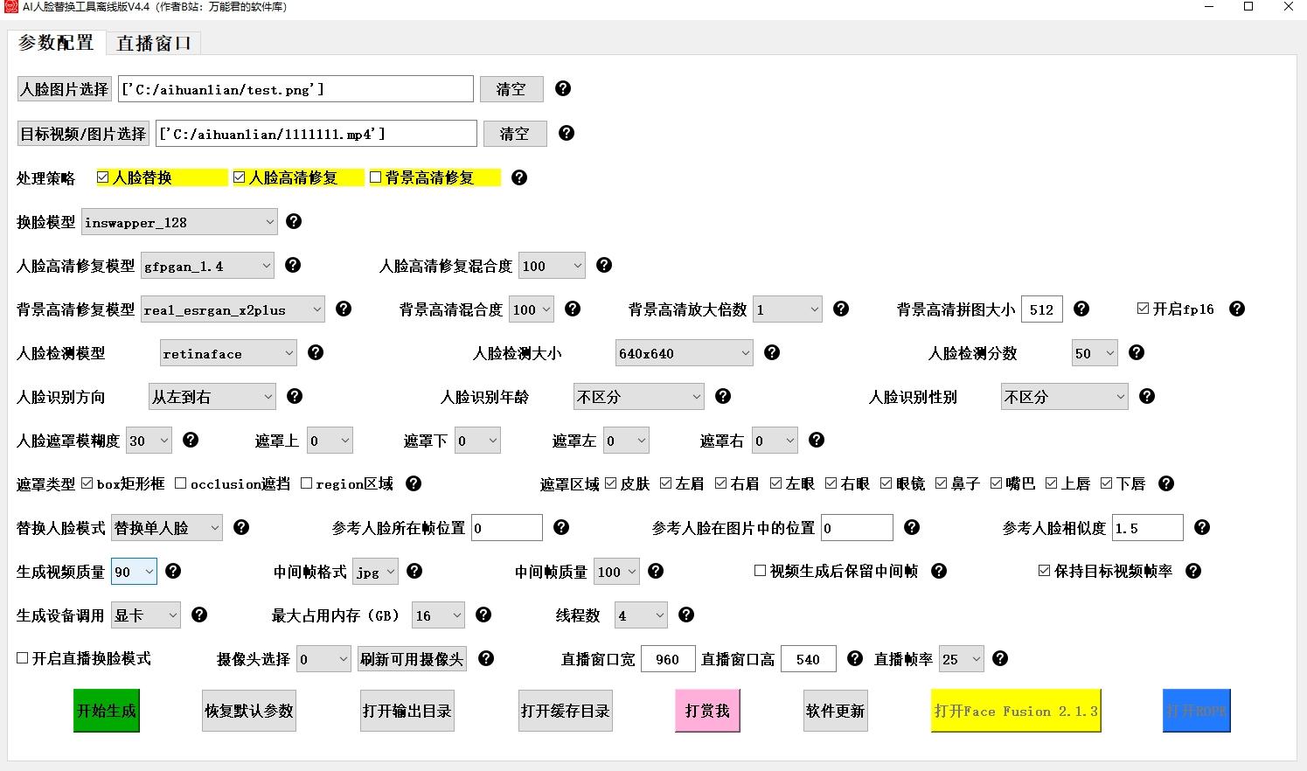
Task: Open Face Fusion 2.1.3
Action: 1015,711
